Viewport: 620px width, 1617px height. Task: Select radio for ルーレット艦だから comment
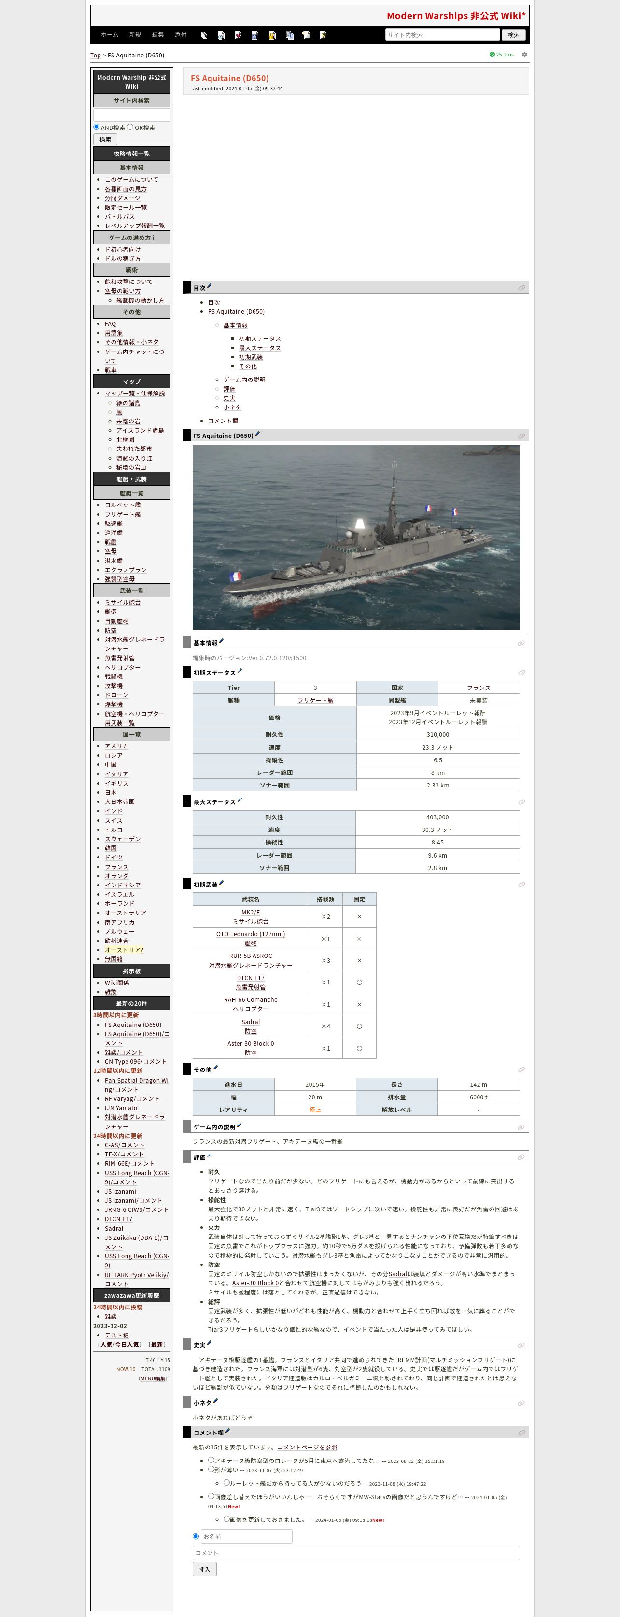pos(226,1483)
